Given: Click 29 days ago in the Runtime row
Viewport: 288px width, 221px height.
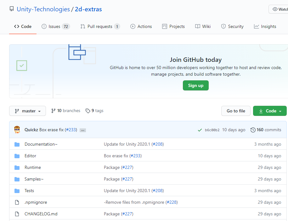Looking at the screenshot, I should pos(269,167).
